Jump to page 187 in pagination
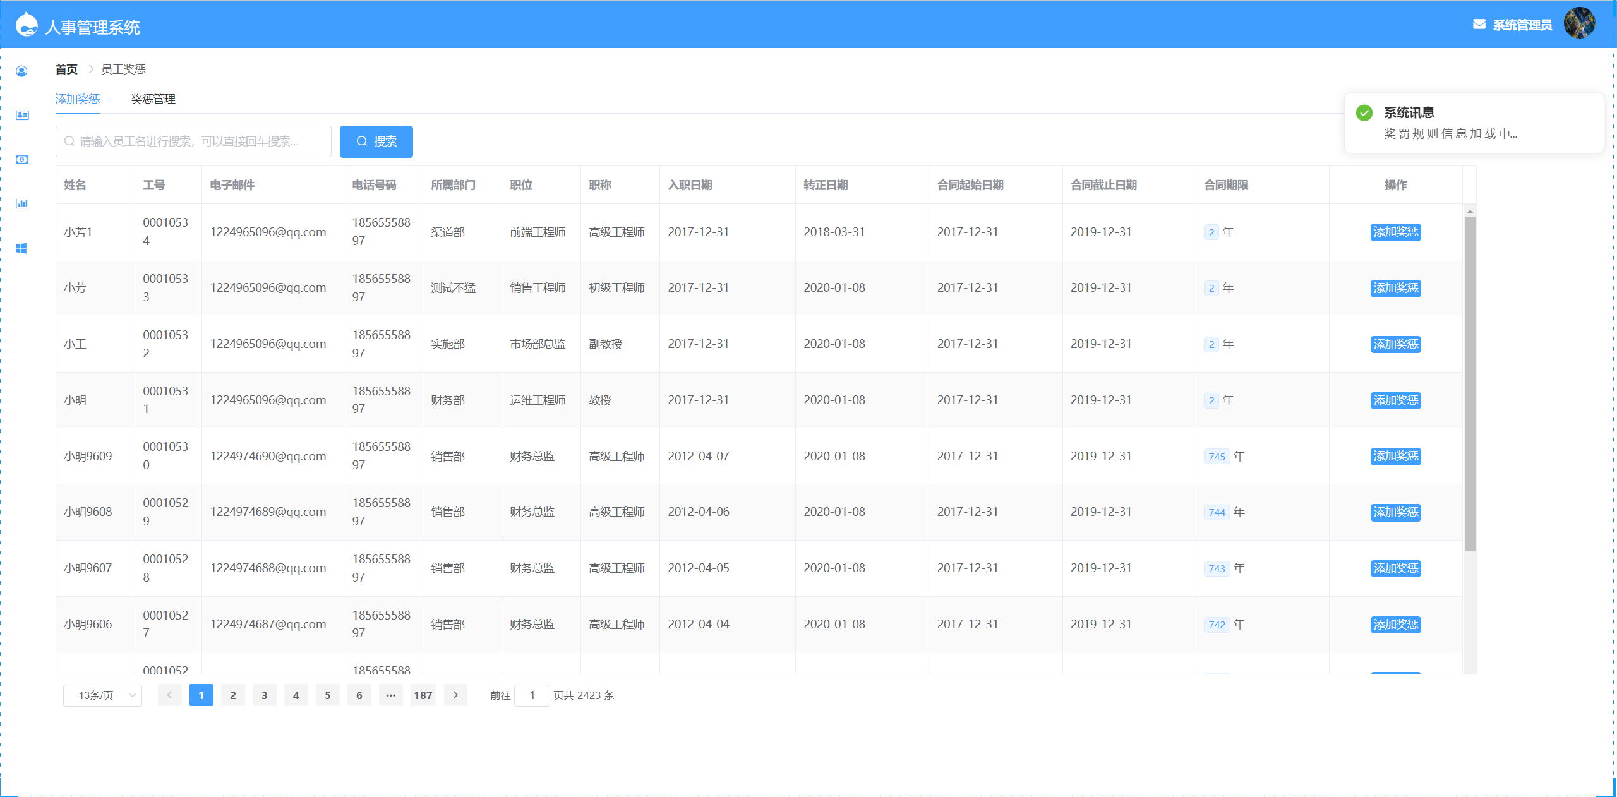The image size is (1617, 797). point(423,695)
